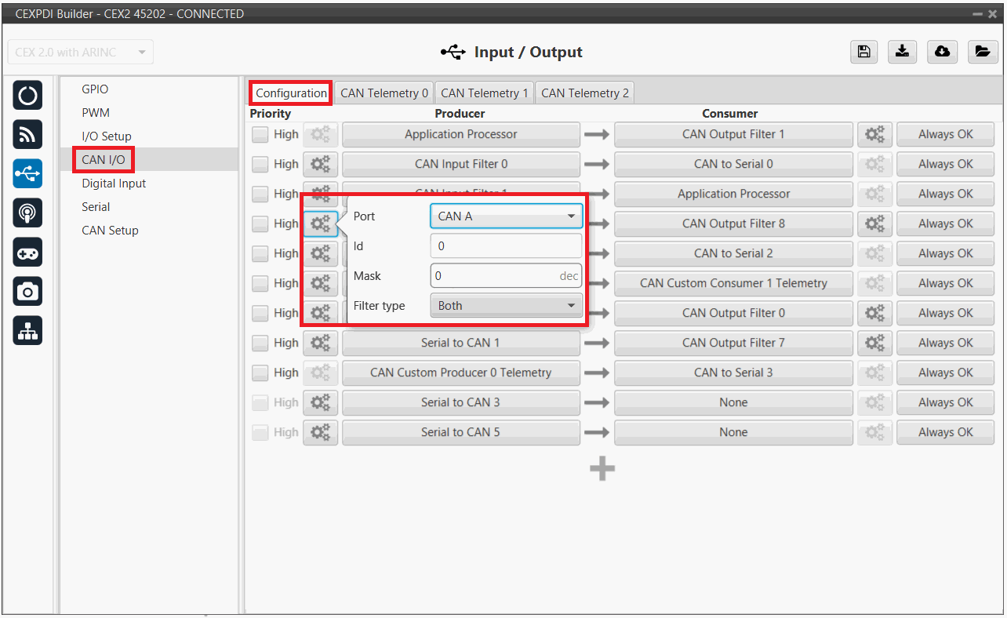Open the wireless communications sidebar section

pos(27,134)
